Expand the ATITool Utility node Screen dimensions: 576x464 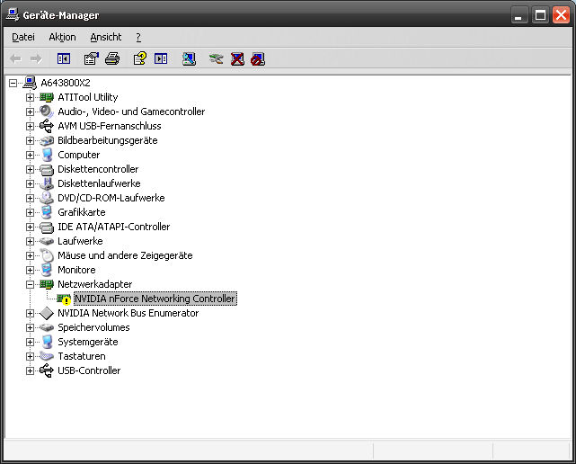pyautogui.click(x=31, y=97)
